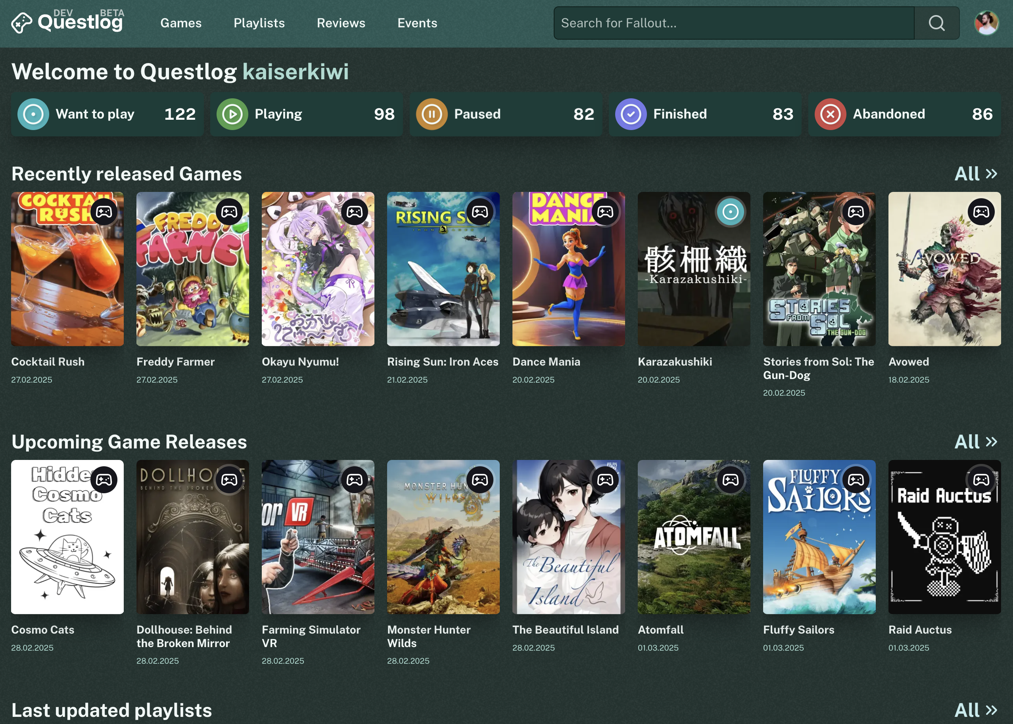This screenshot has width=1013, height=724.
Task: Open the Events nav menu
Action: tap(417, 23)
